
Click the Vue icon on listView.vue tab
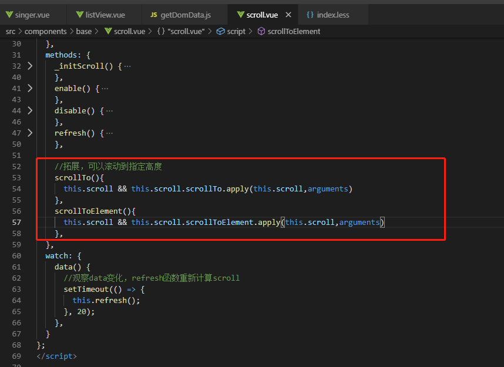pos(80,15)
